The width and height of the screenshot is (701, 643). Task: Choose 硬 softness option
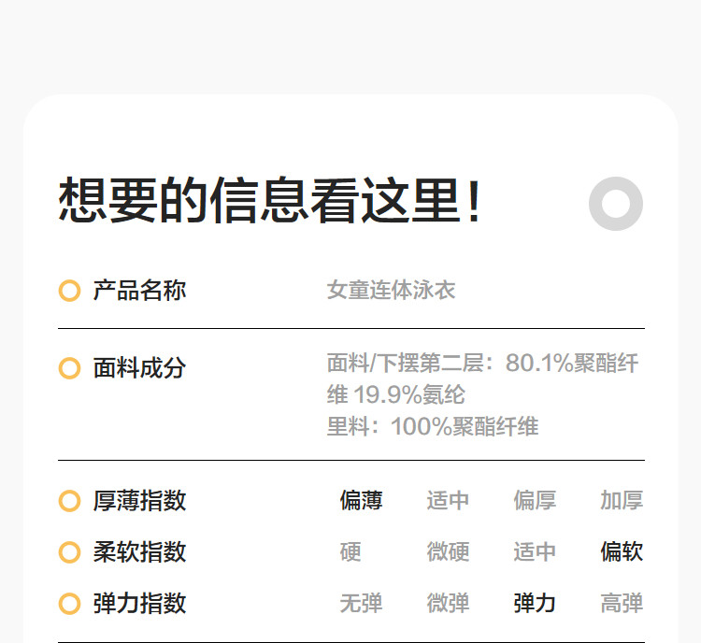pos(350,552)
